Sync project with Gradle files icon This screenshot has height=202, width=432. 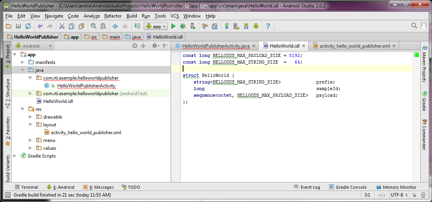[227, 26]
